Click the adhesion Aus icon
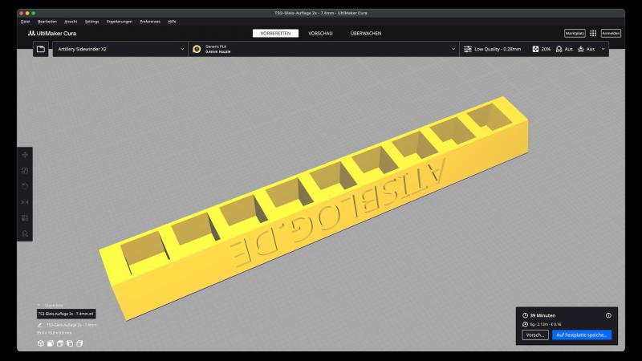This screenshot has width=642, height=361. pos(580,49)
